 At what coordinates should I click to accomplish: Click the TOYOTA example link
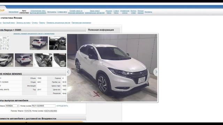pos(28,111)
